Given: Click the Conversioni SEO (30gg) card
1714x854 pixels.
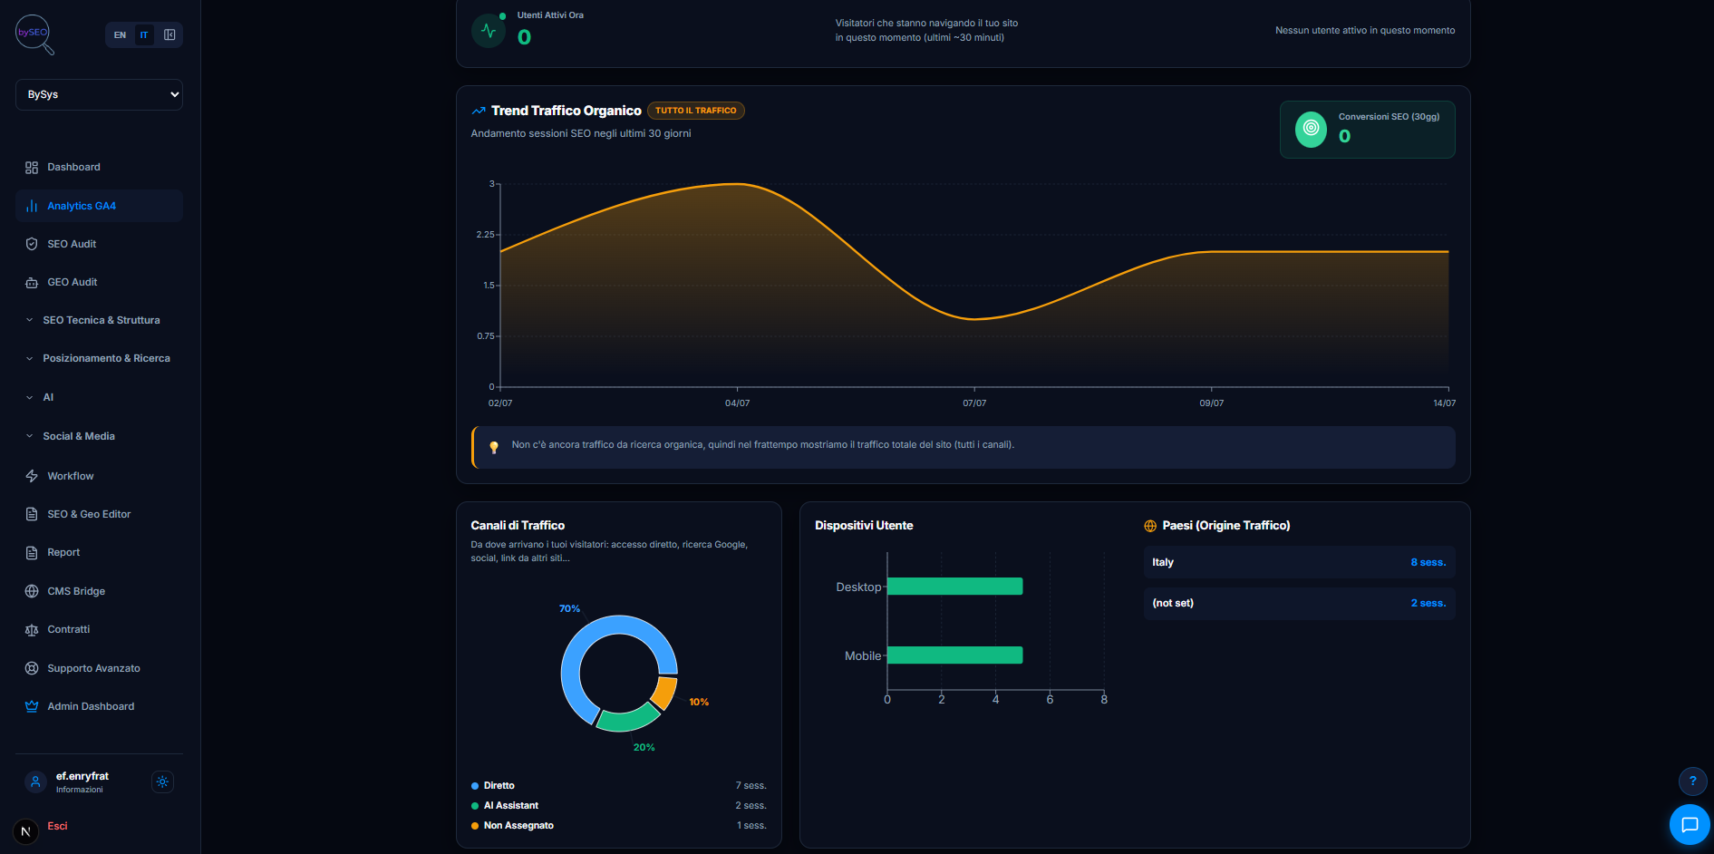Looking at the screenshot, I should click(1367, 130).
